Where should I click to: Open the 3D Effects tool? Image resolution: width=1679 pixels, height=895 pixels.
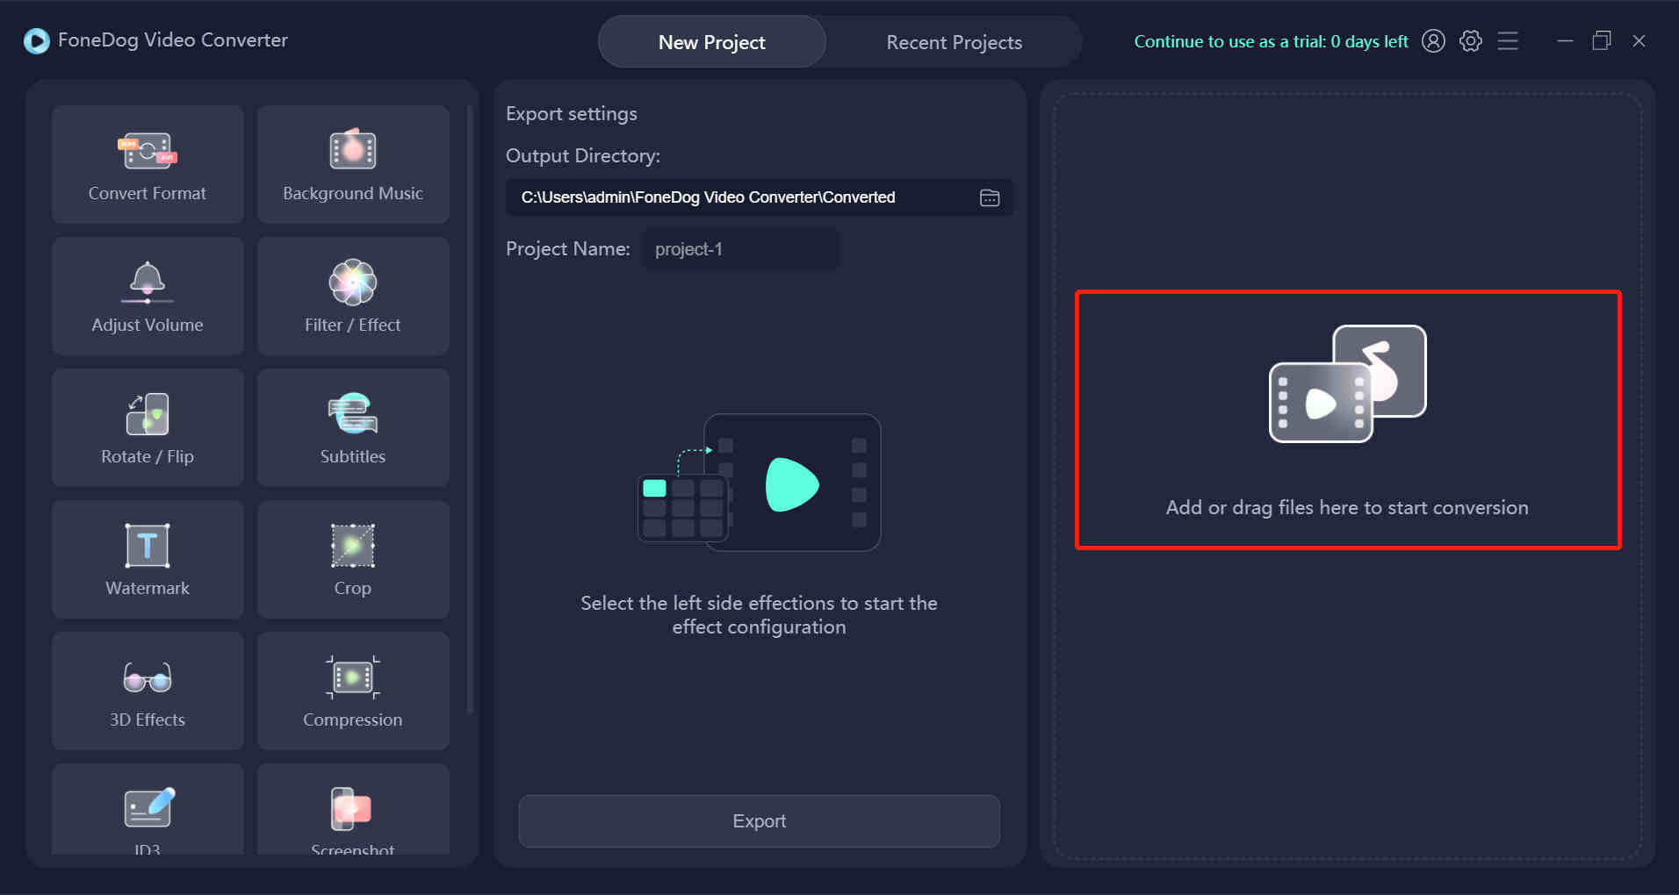(x=148, y=691)
